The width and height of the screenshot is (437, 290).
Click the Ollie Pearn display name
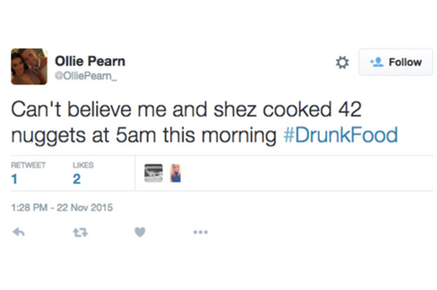pyautogui.click(x=90, y=61)
